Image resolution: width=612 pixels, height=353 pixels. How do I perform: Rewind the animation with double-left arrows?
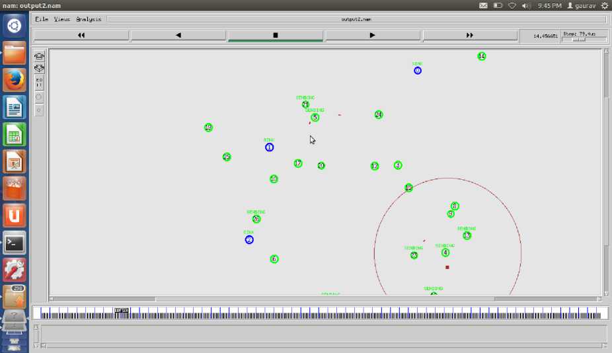click(81, 35)
